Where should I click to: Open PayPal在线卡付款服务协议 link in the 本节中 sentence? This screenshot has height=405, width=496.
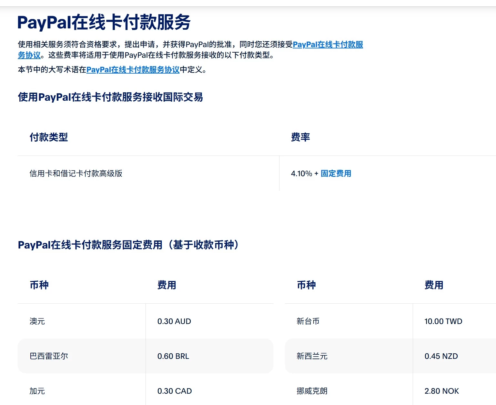tap(133, 70)
